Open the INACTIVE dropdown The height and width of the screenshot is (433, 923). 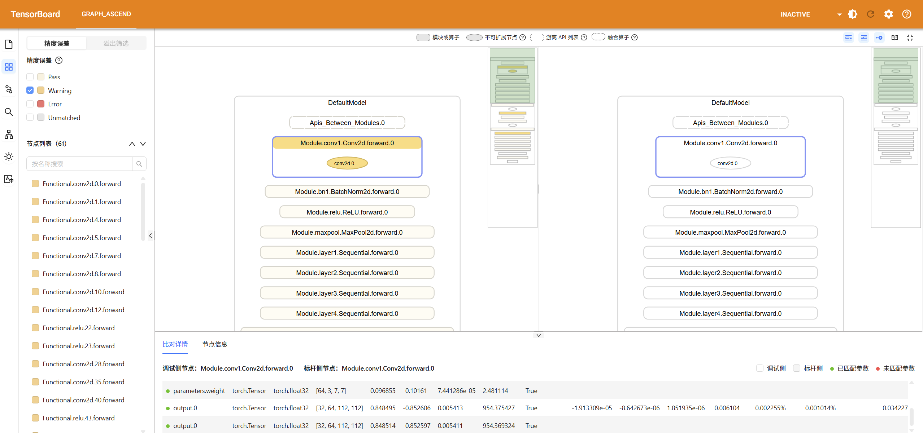pyautogui.click(x=811, y=14)
